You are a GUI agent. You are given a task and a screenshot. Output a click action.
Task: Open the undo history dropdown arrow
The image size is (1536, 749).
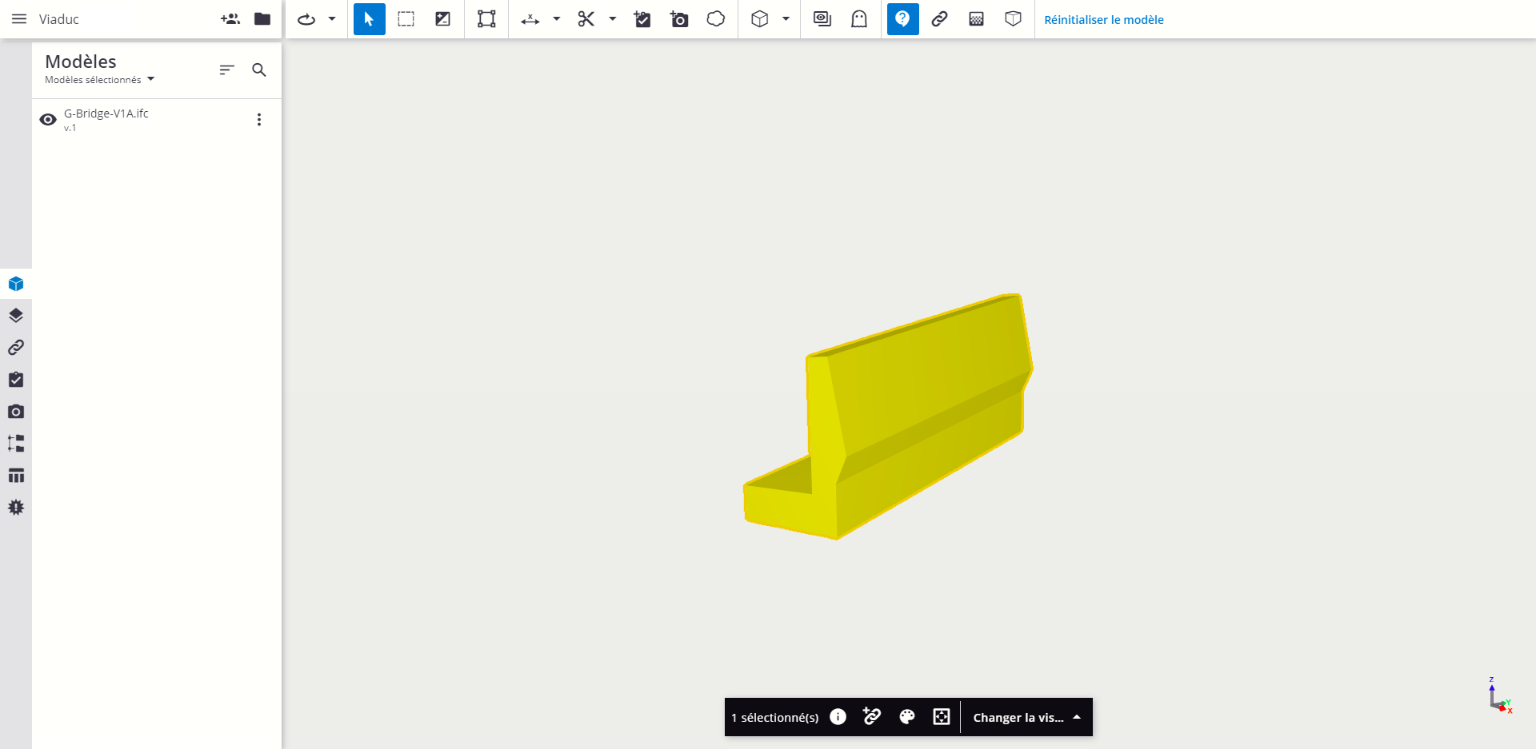[x=330, y=19]
